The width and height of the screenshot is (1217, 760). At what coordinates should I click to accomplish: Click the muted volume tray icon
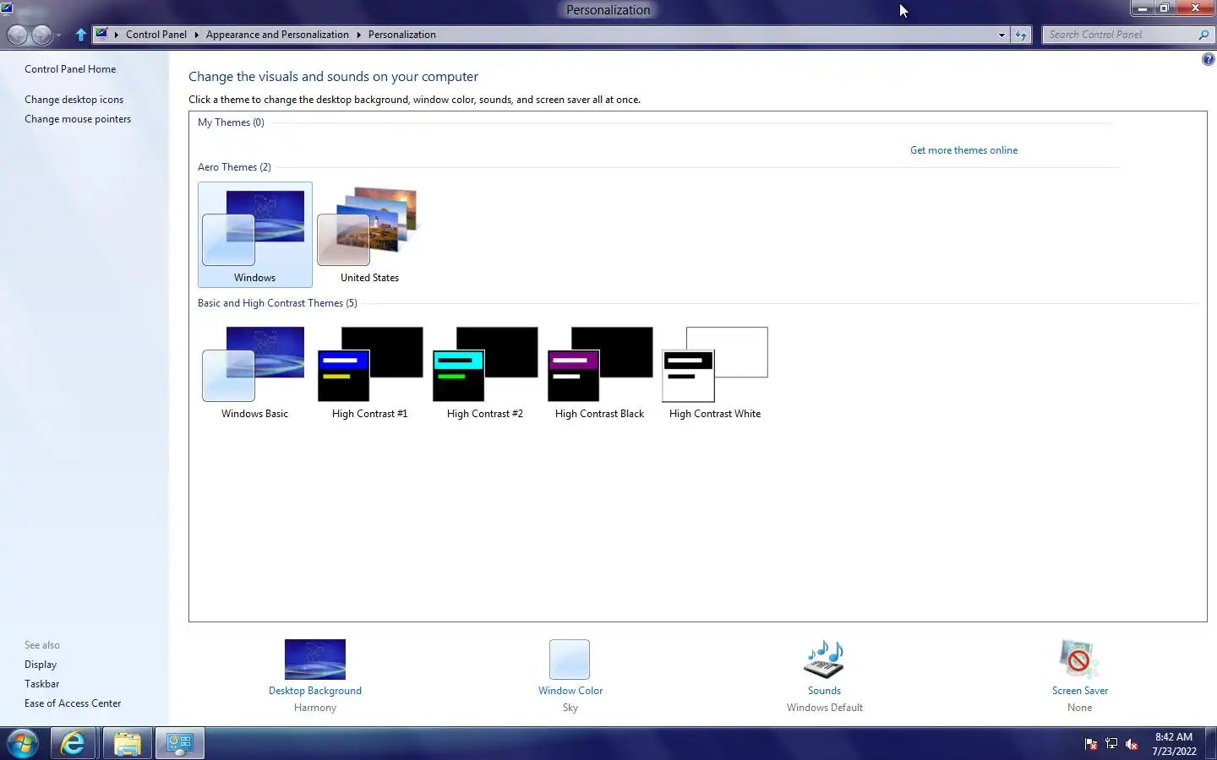pyautogui.click(x=1132, y=744)
